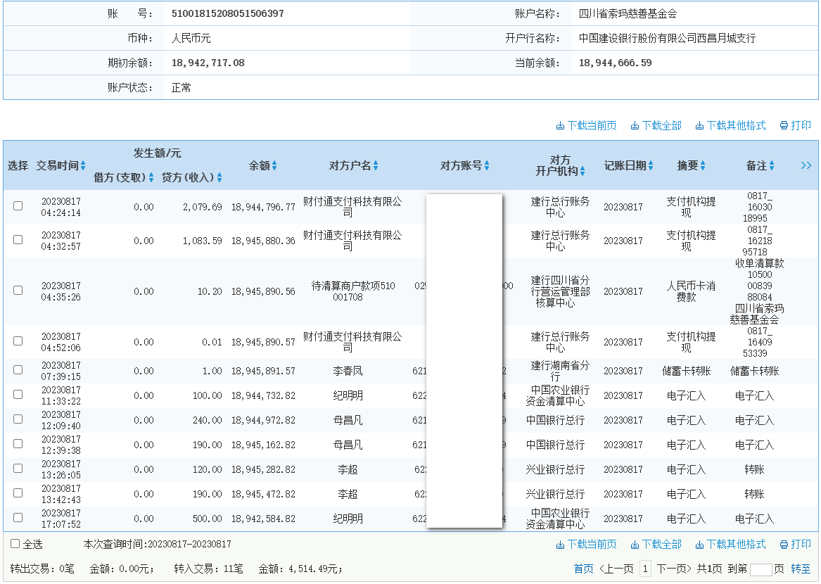Check the 12:39:38 母昌凡 row checkbox
The height and width of the screenshot is (584, 821).
coord(18,444)
